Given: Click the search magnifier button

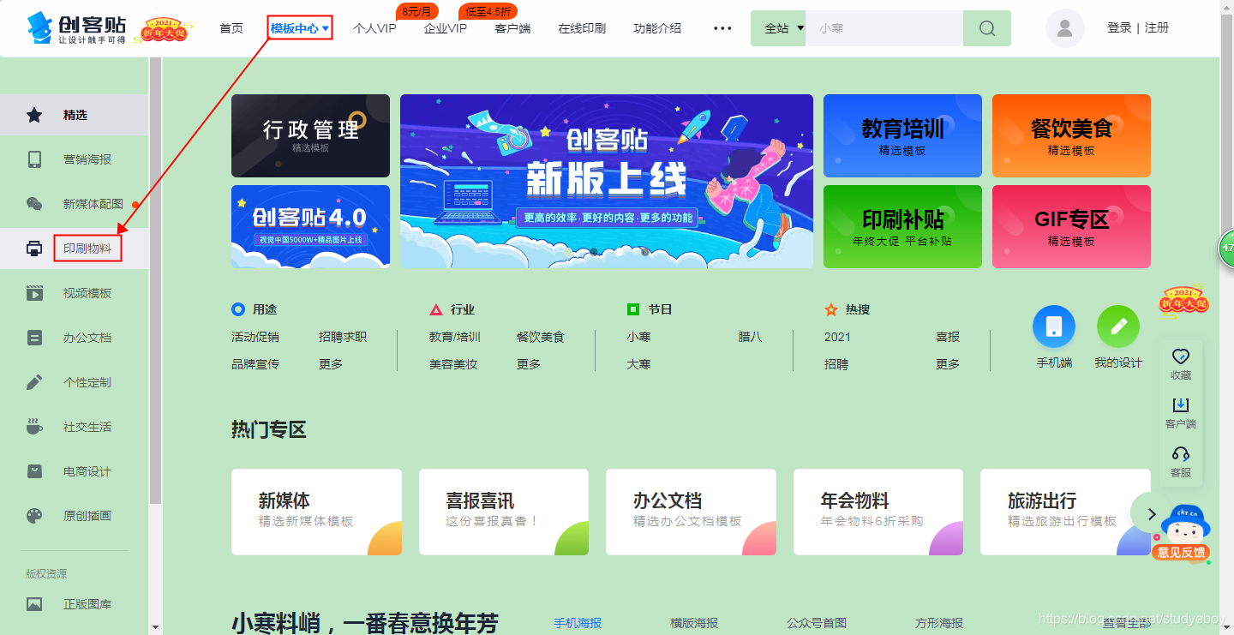Looking at the screenshot, I should coord(987,28).
